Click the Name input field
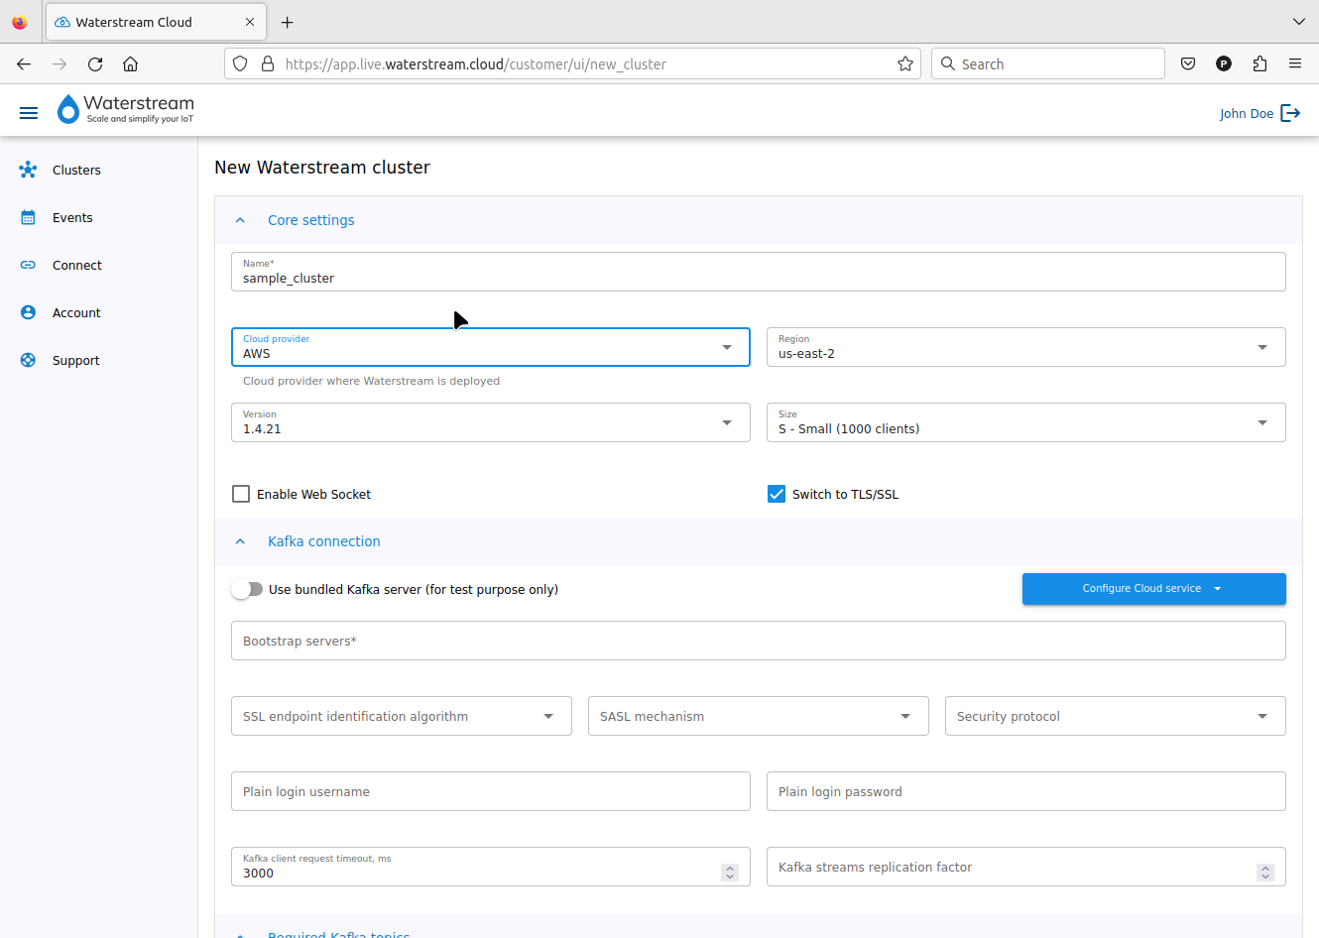The width and height of the screenshot is (1319, 938). [759, 272]
